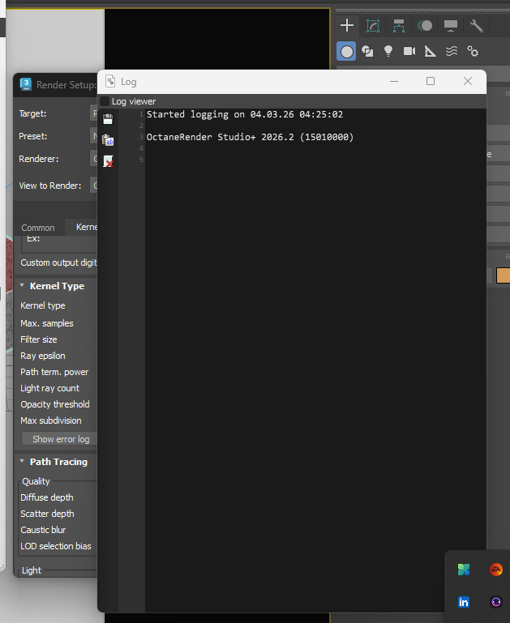Select the Shapes category icon
Image resolution: width=510 pixels, height=623 pixels.
point(367,51)
